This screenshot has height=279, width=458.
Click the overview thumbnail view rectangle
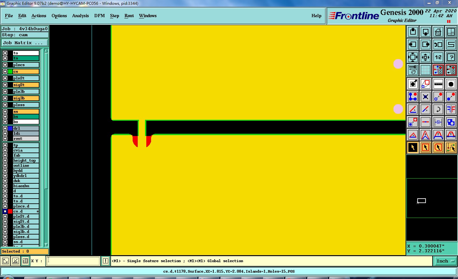click(421, 201)
